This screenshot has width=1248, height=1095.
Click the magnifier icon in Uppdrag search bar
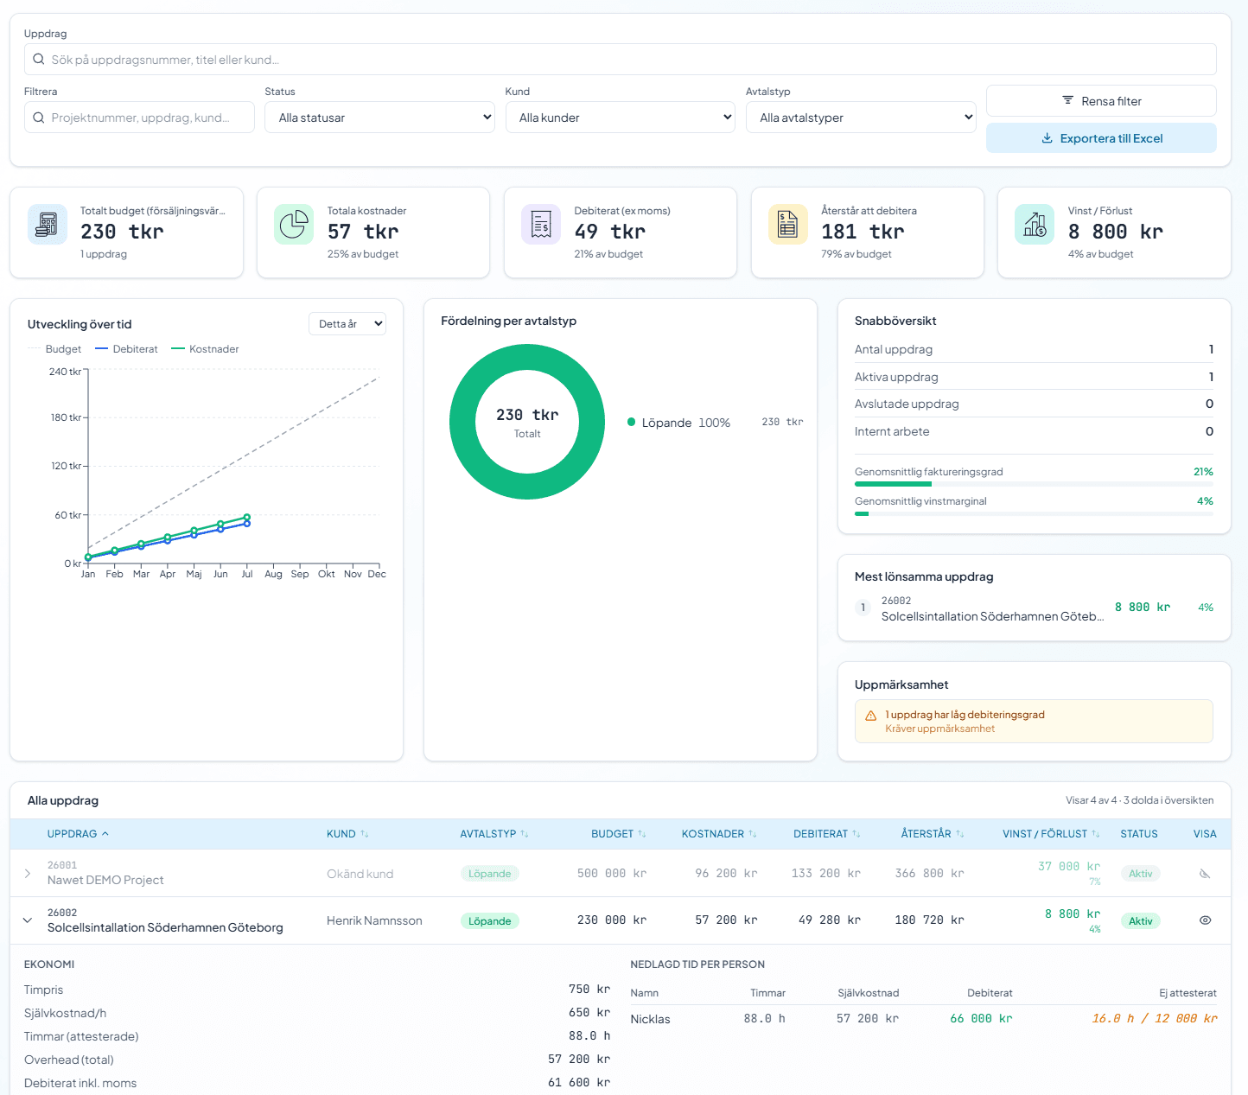[x=39, y=60]
